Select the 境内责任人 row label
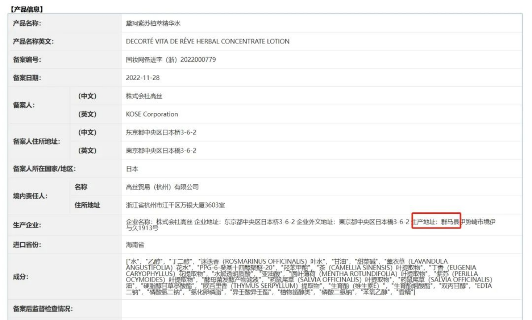The width and height of the screenshot is (532, 320). pos(30,196)
